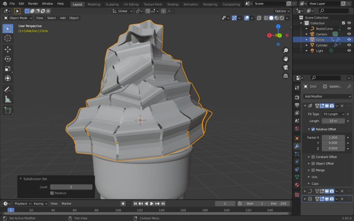Hide the BezierCurve in viewport
The image size is (354, 221).
coord(349,29)
